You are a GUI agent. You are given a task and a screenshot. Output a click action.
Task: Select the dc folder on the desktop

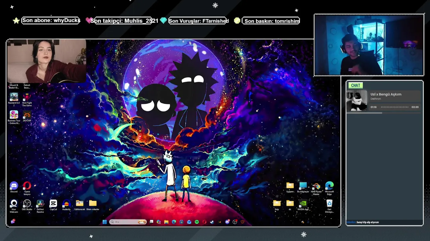(290, 205)
